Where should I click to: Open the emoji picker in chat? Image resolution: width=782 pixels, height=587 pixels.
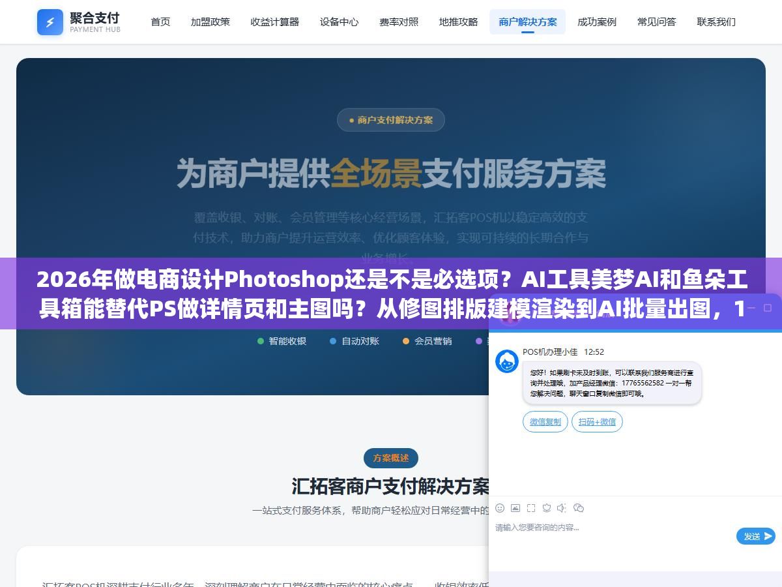point(500,507)
